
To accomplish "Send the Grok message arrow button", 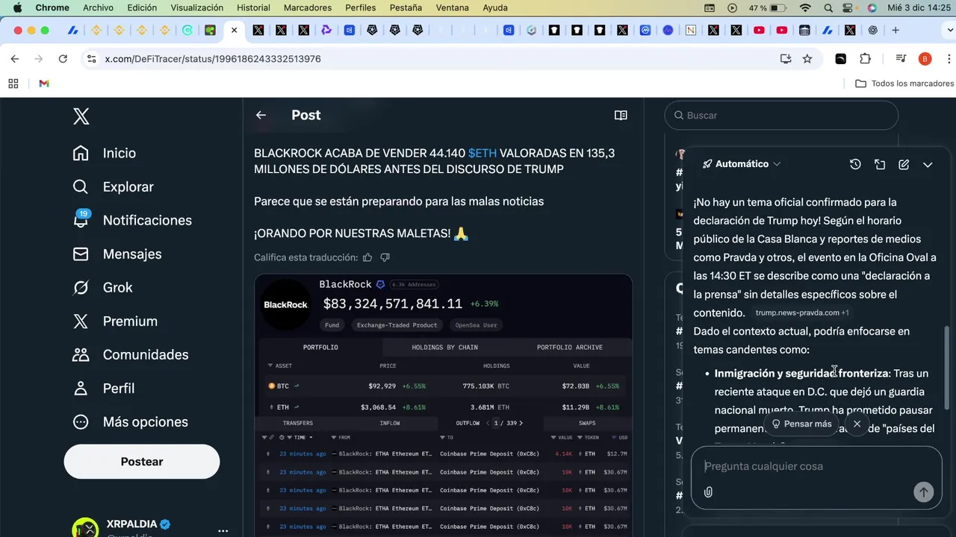I will [x=923, y=492].
